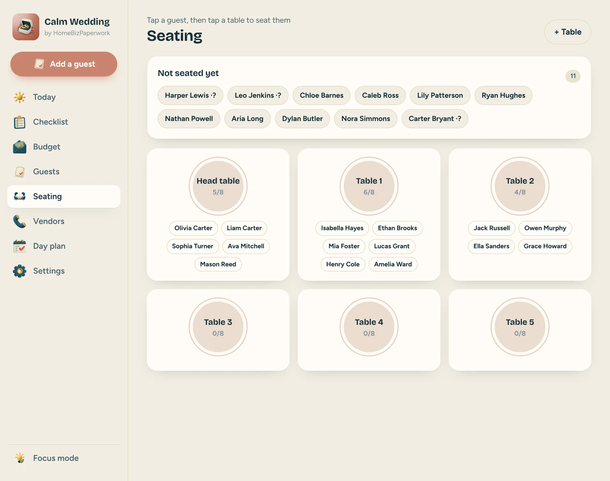Image resolution: width=610 pixels, height=481 pixels.
Task: Select Lily Patterson chip
Action: pyautogui.click(x=440, y=95)
